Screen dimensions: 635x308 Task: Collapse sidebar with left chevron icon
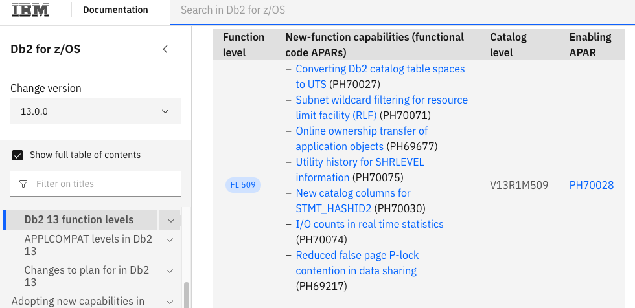(x=165, y=49)
